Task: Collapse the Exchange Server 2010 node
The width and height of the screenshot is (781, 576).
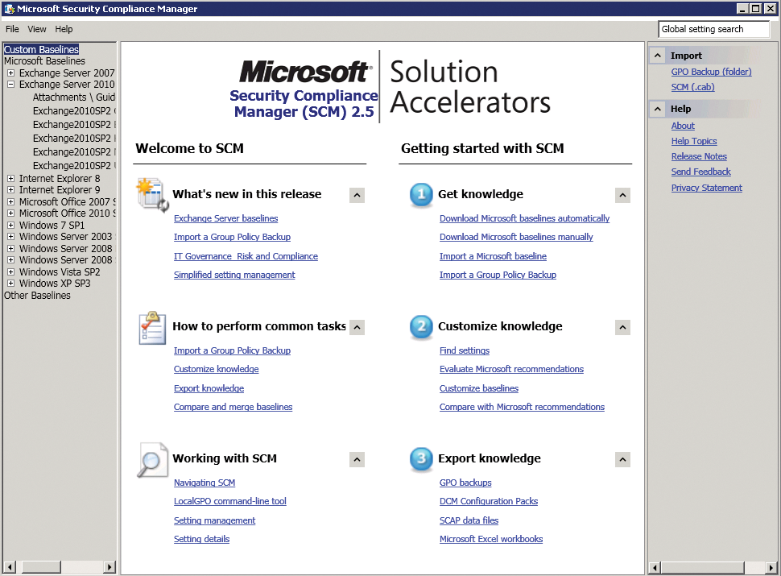Action: point(10,84)
